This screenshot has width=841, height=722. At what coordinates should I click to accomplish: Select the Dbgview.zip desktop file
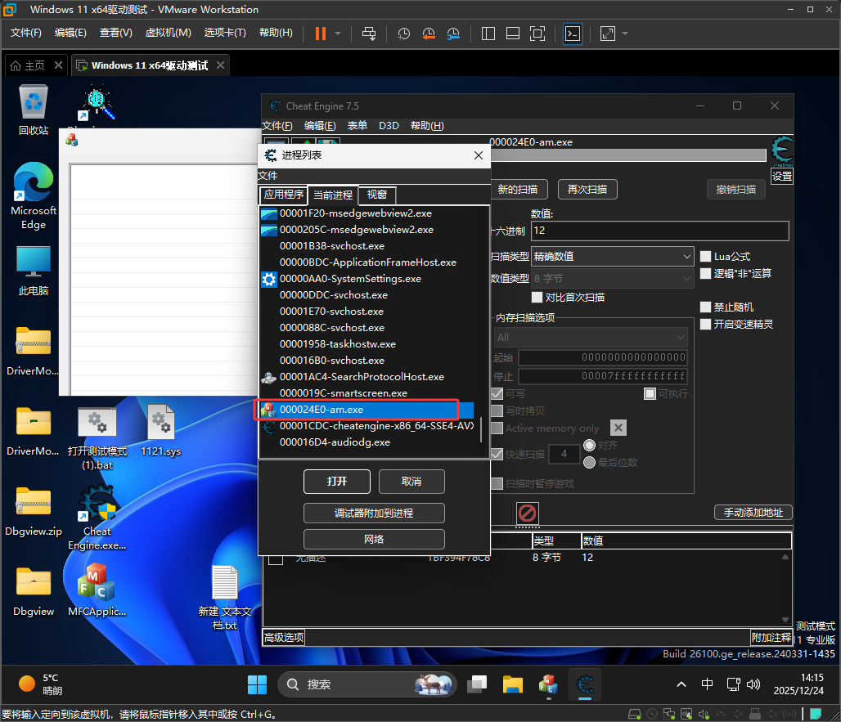point(34,511)
